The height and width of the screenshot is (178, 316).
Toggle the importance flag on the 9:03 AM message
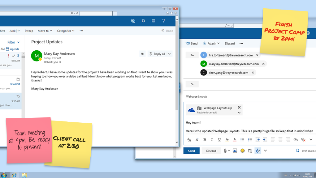point(9,56)
